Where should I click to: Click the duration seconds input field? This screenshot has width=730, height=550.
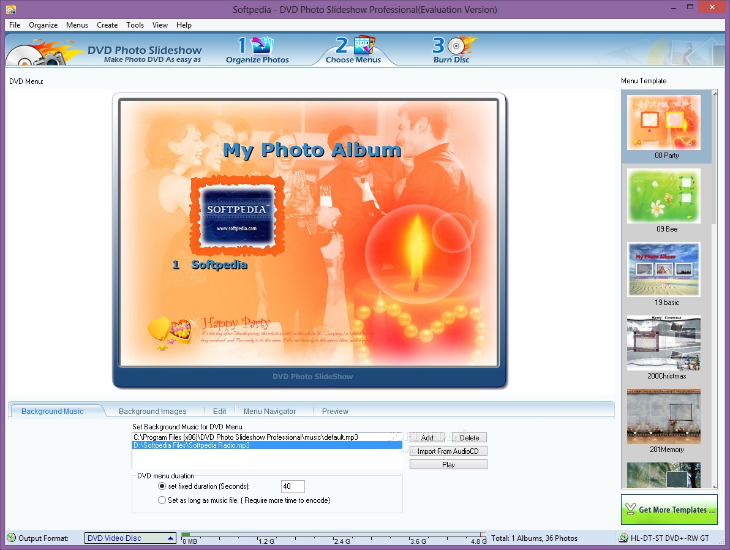coord(293,486)
